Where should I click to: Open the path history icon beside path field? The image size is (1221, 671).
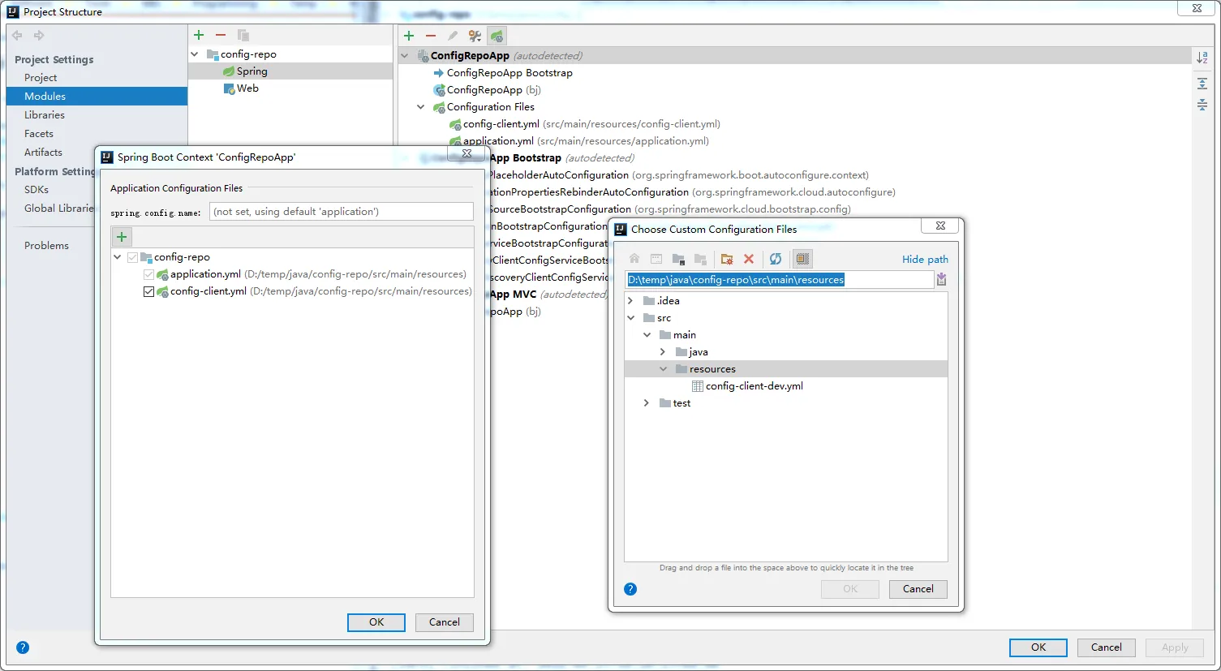coord(941,279)
